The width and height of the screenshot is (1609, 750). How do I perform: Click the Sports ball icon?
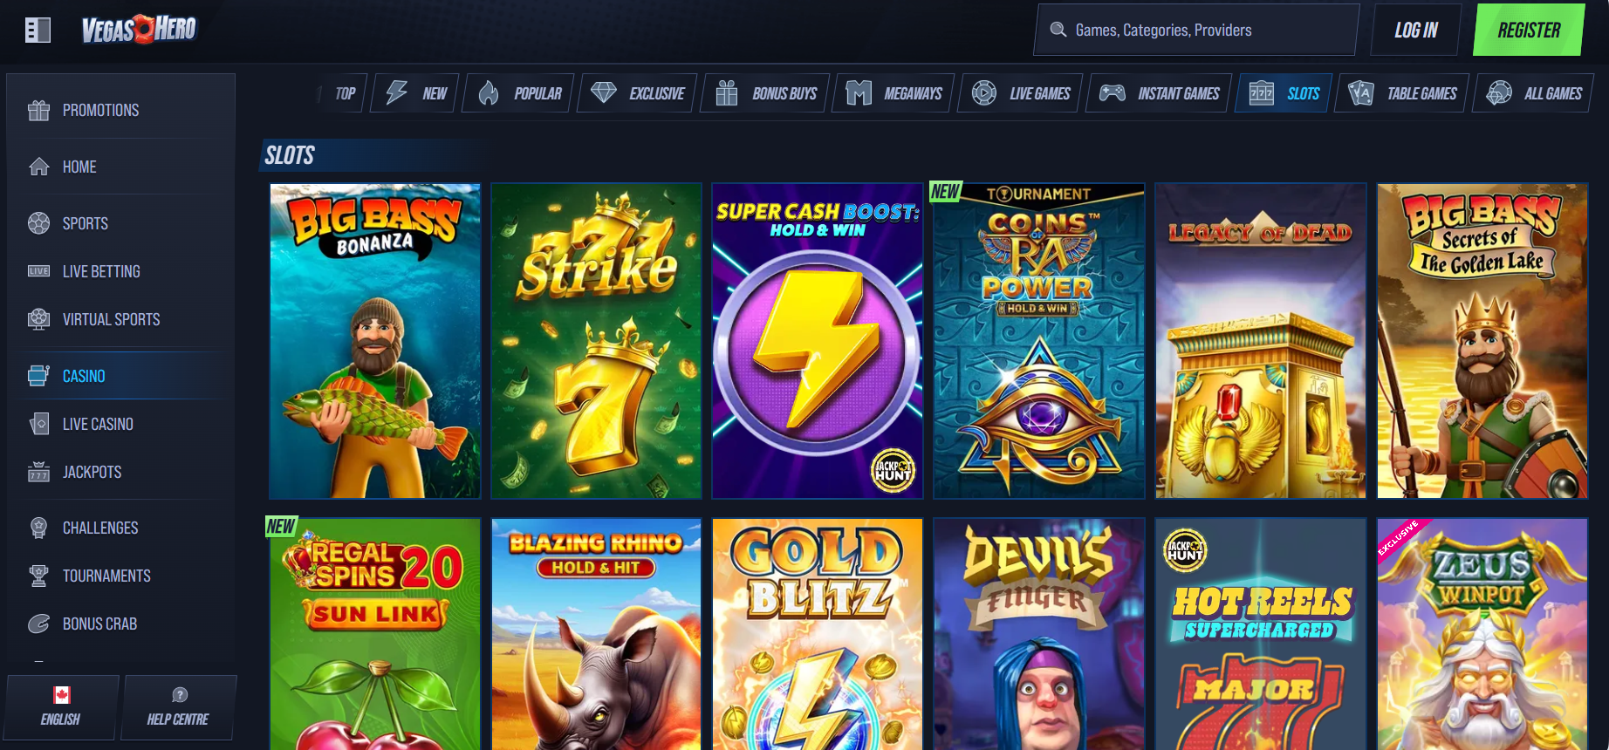coord(38,223)
